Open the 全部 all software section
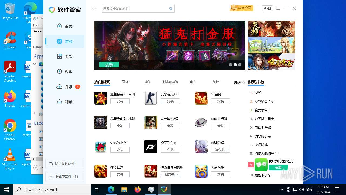The height and width of the screenshot is (195, 346). 65,57
